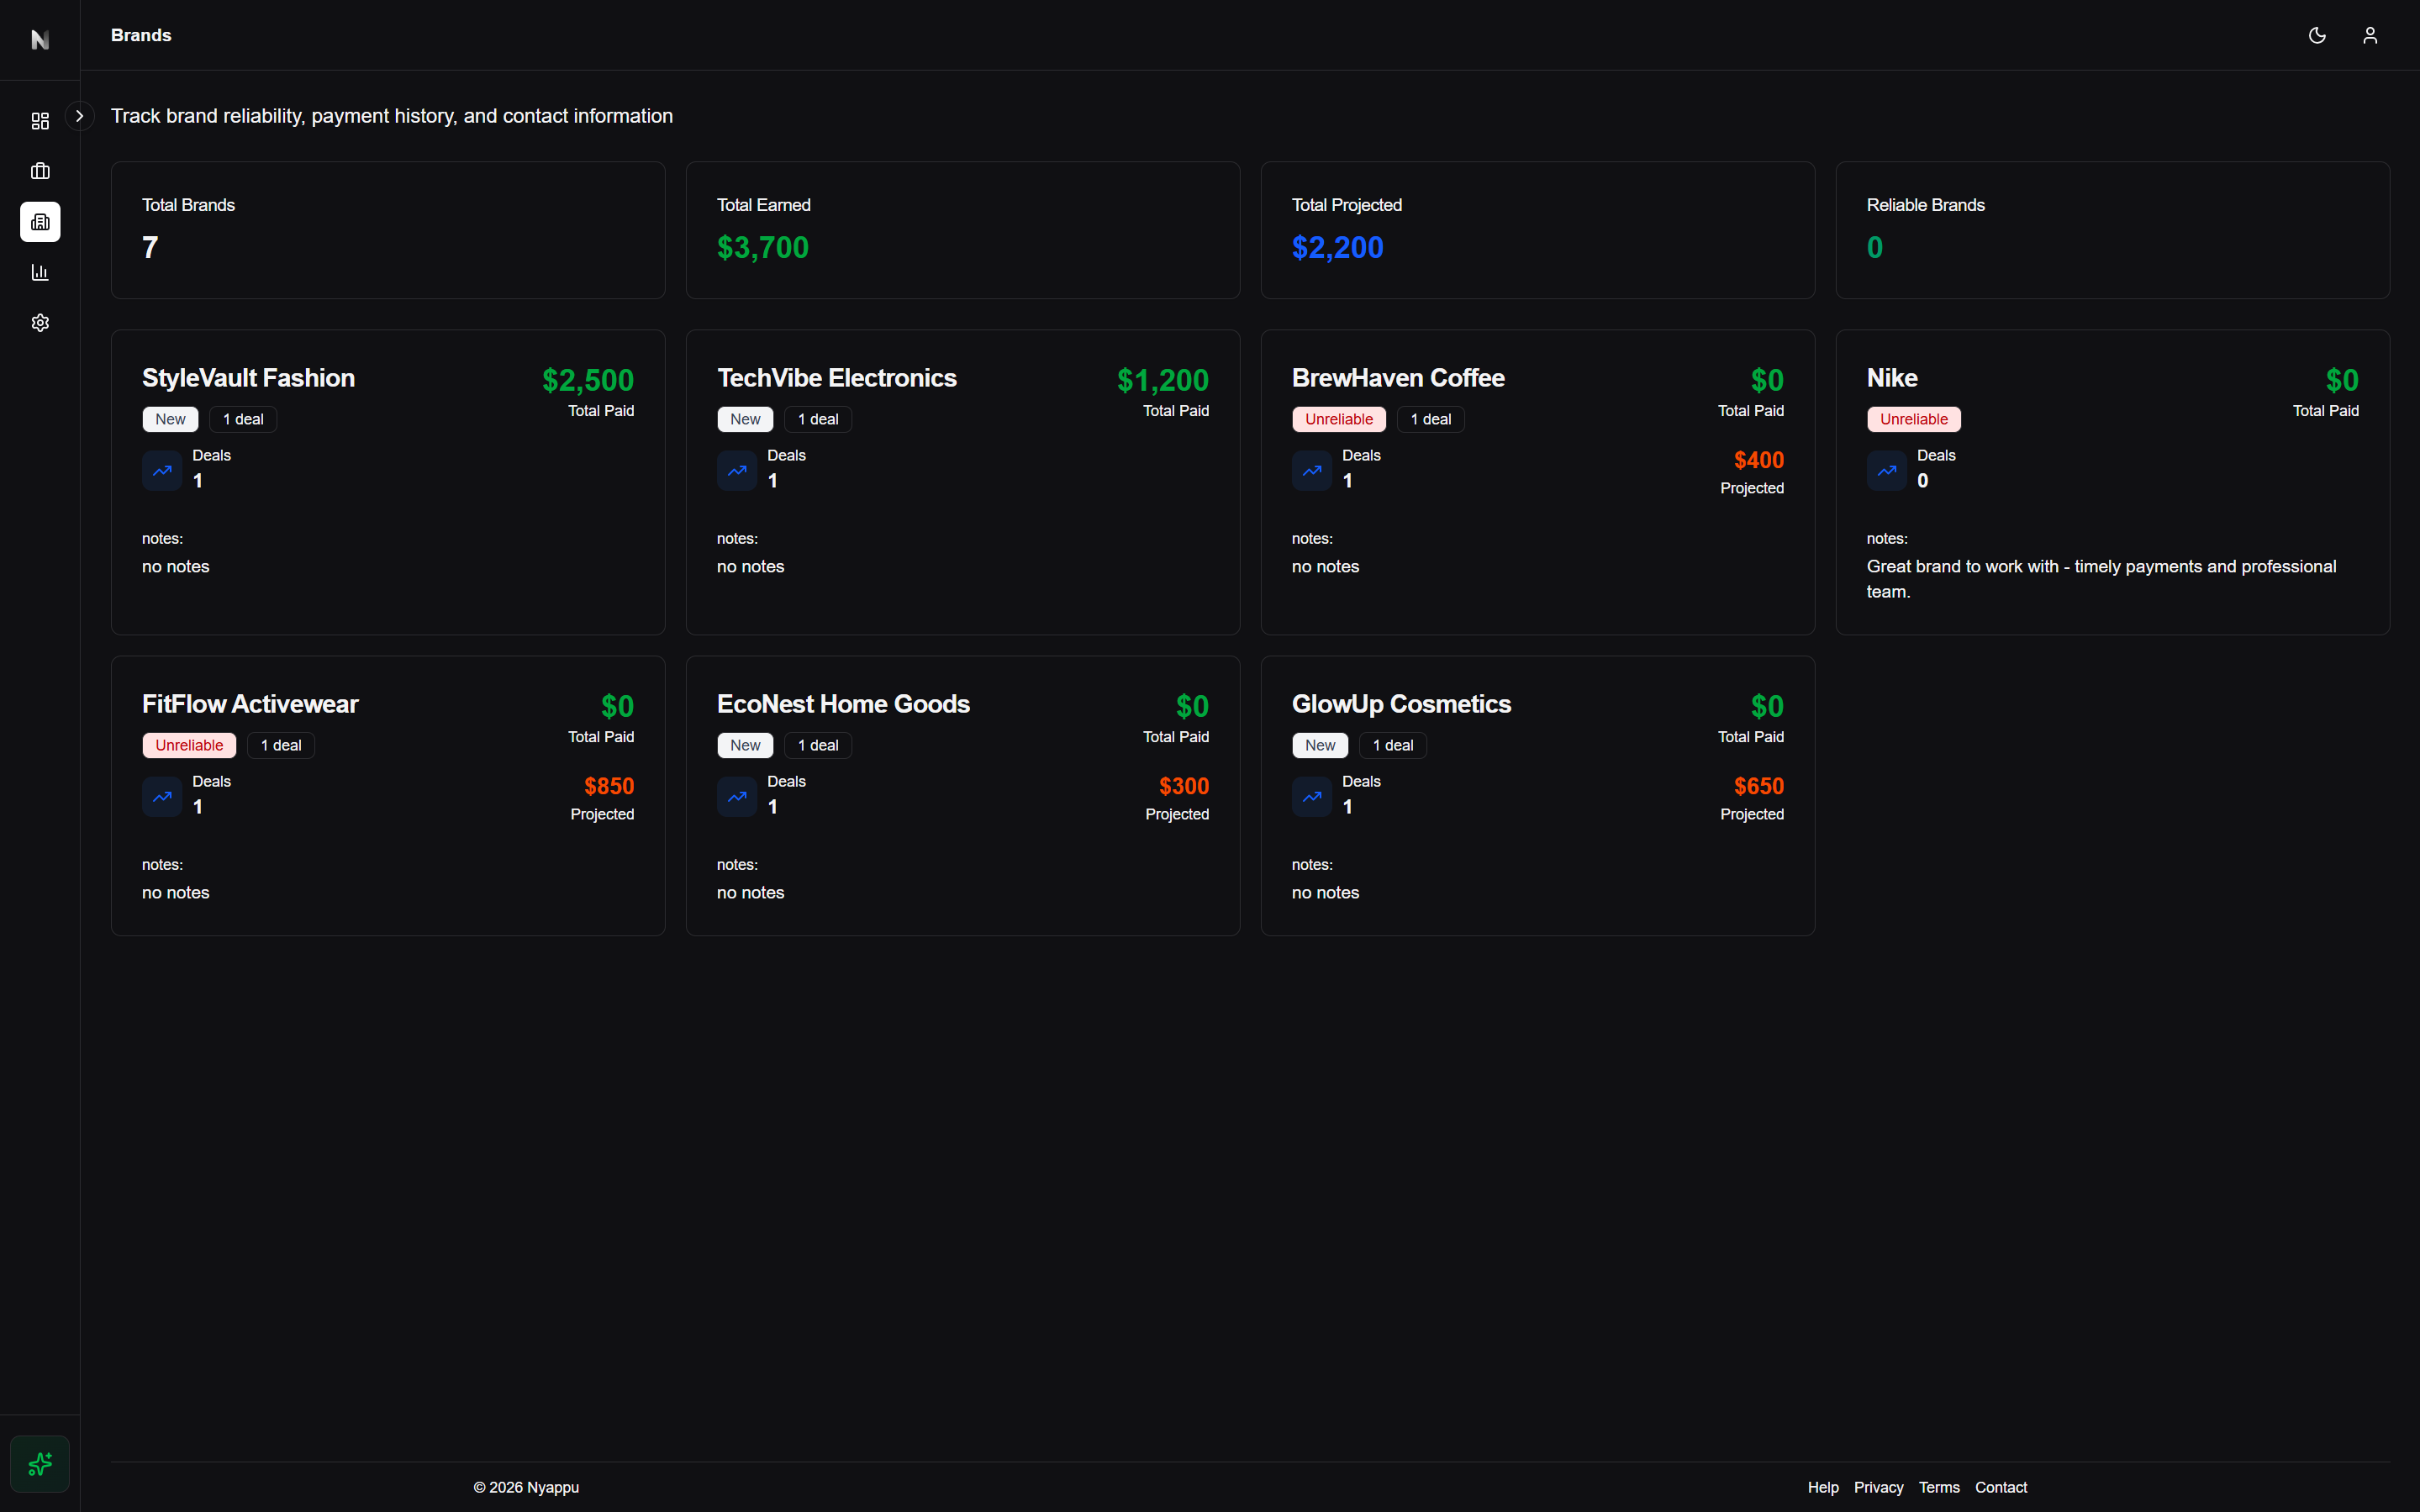Select the highlighted Brands building icon

40,222
